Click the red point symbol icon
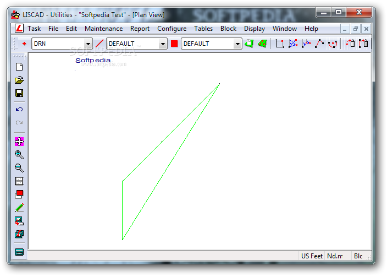 coord(24,44)
